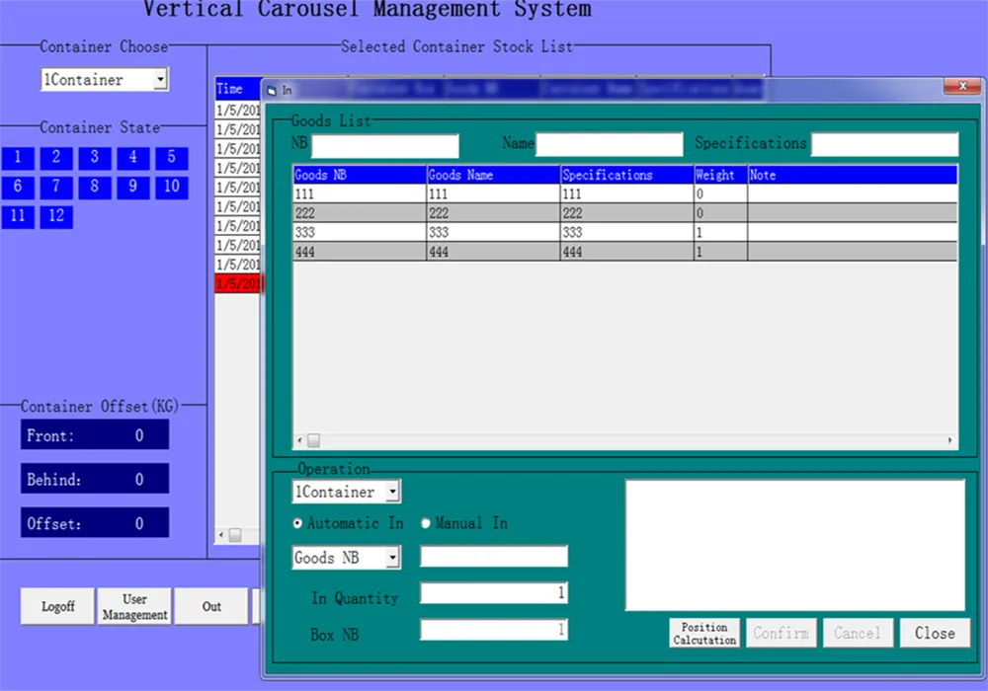Image resolution: width=988 pixels, height=691 pixels.
Task: Click the In dialog title bar icon
Action: (273, 90)
